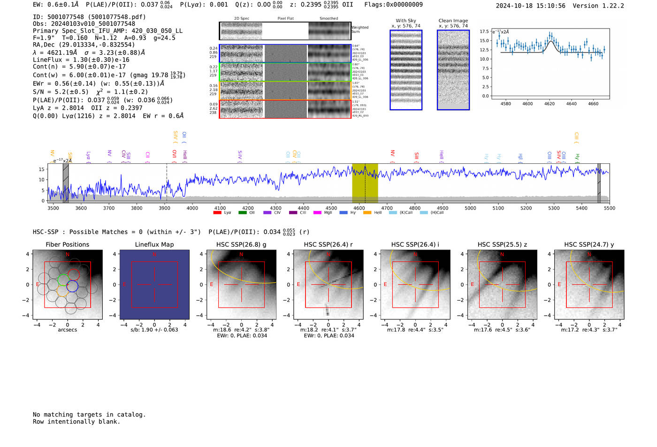The width and height of the screenshot is (657, 447).
Task: Select the red-outlined fiber spectrum row
Action: pos(285,109)
